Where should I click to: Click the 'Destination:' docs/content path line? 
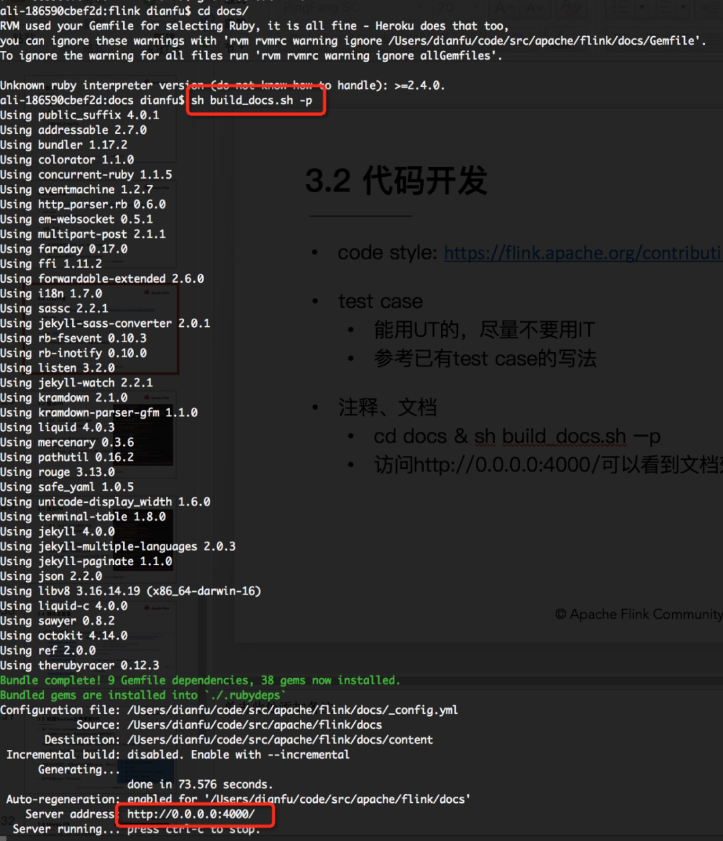click(x=239, y=739)
